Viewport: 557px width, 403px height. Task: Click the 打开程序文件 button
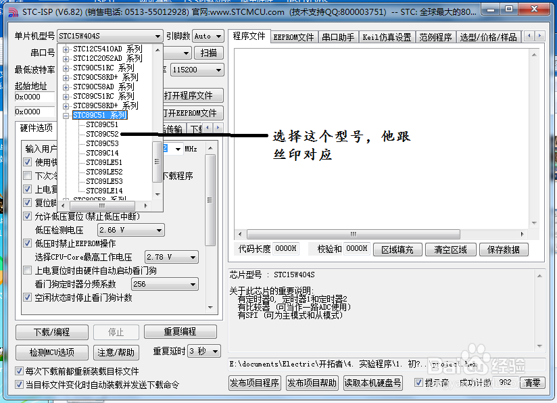[x=193, y=95]
